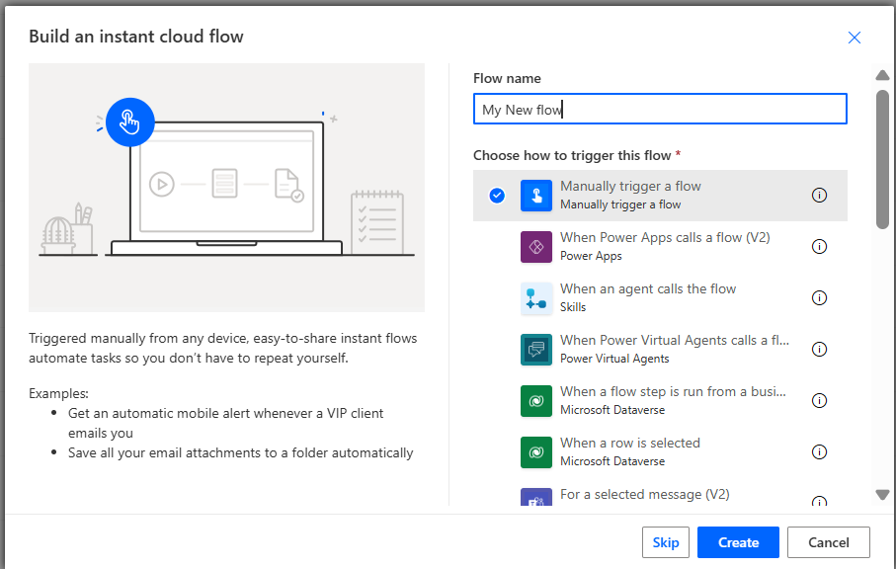
Task: Click the scrollbar down arrow
Action: 883,495
